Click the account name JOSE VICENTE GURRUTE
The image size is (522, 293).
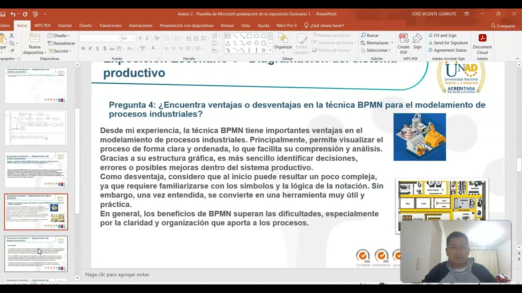click(x=434, y=14)
